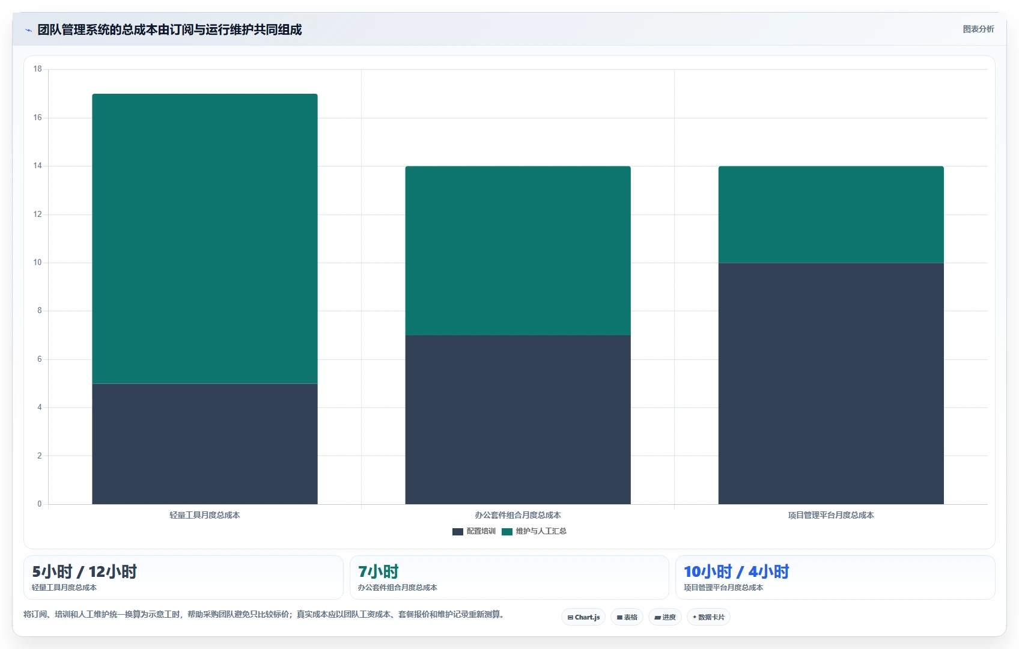The width and height of the screenshot is (1019, 649).
Task: Click the 7小时 data card value
Action: click(x=378, y=571)
